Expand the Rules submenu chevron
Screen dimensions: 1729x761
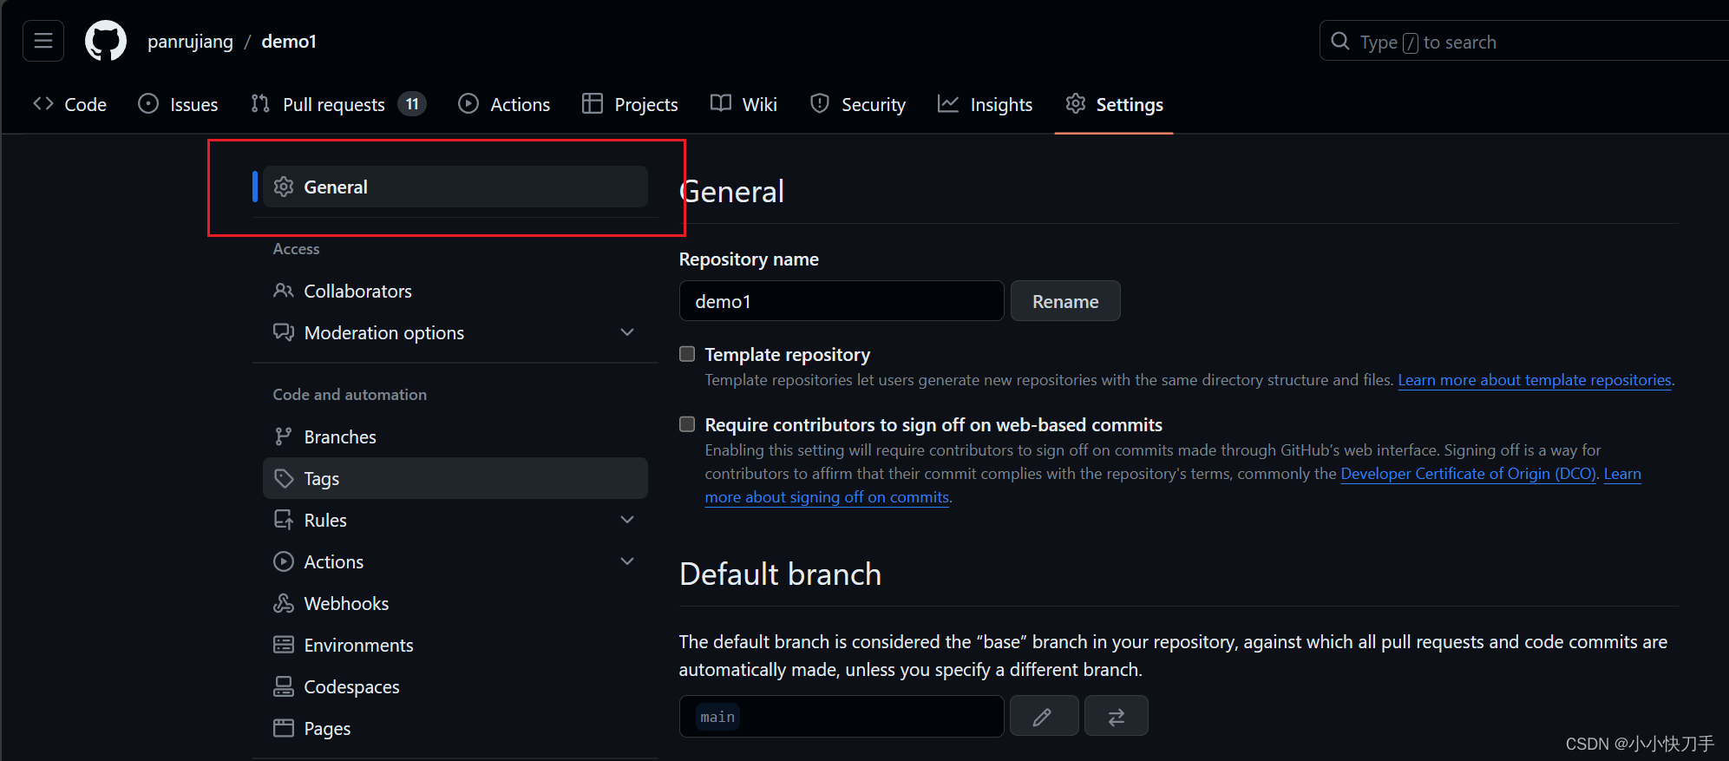pos(627,520)
